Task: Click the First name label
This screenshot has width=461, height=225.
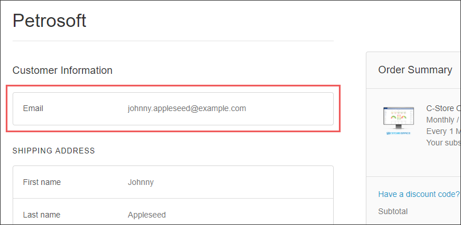Action: click(42, 182)
